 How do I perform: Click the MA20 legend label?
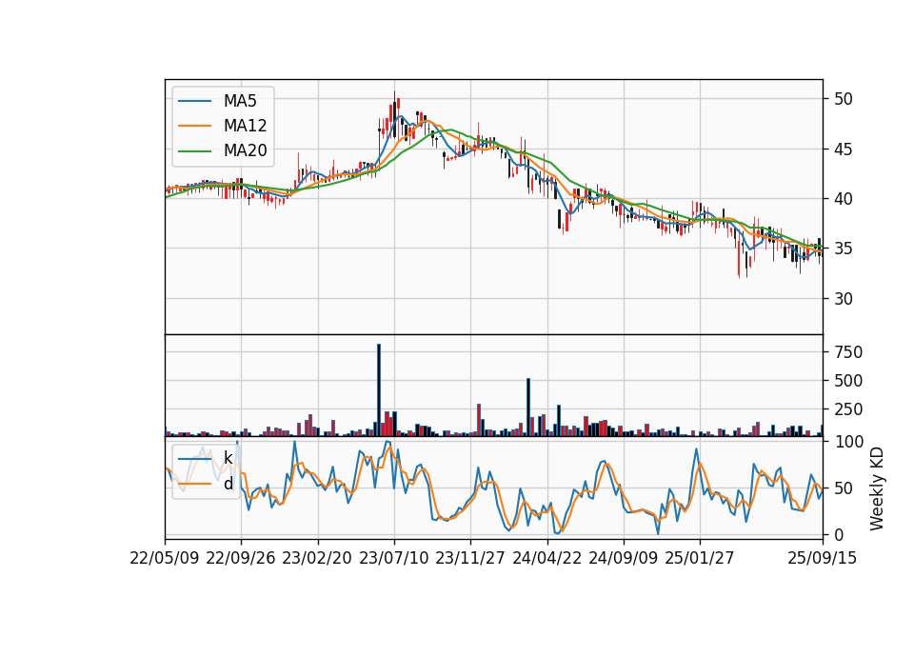(245, 150)
